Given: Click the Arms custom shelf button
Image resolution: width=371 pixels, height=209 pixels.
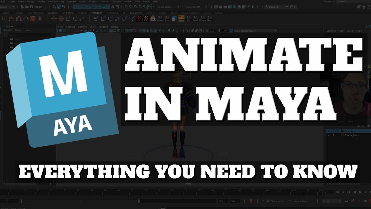Looking at the screenshot, I should [x=167, y=19].
